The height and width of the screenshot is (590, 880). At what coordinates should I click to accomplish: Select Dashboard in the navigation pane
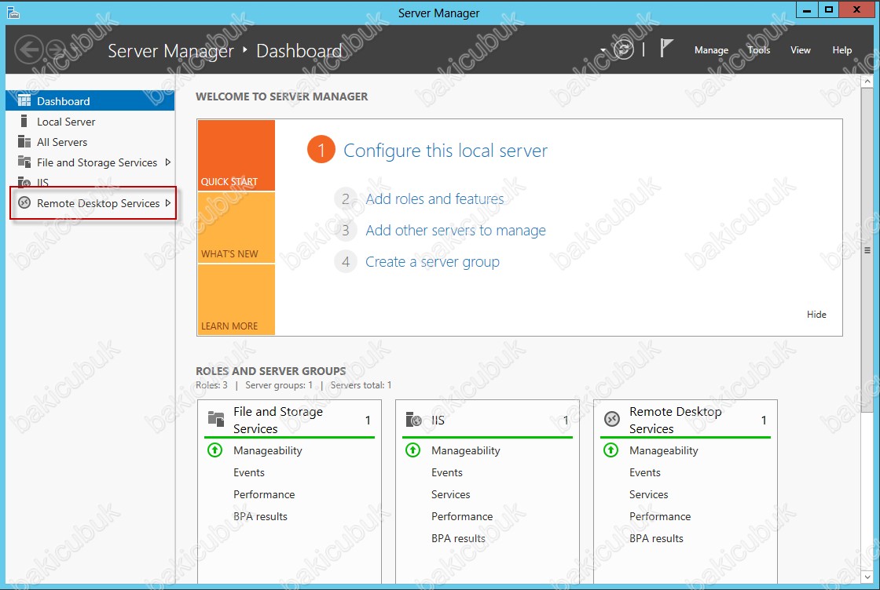click(x=90, y=101)
